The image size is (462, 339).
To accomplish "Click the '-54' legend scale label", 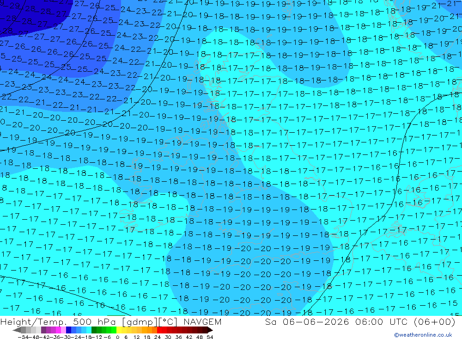I will 23,337.
